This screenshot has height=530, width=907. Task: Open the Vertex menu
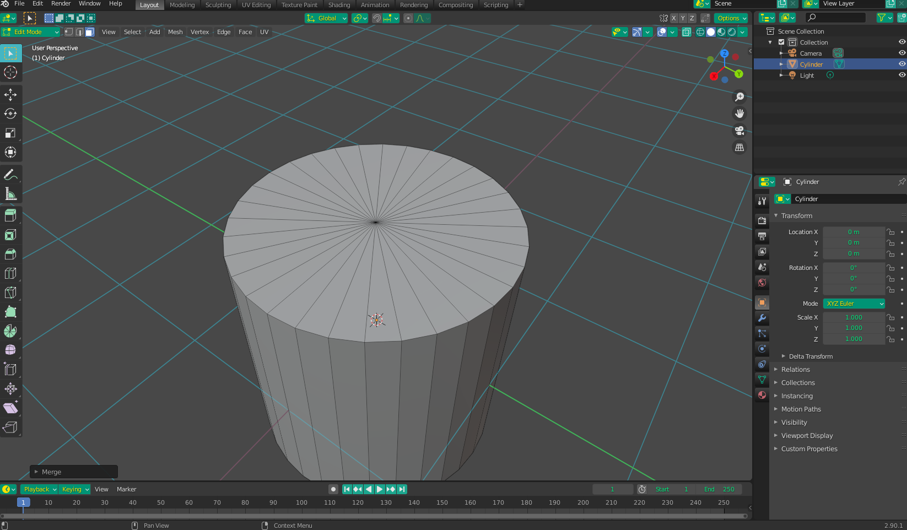click(x=199, y=32)
